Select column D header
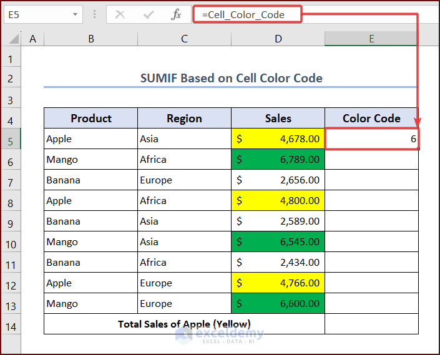440x355 pixels. pos(278,39)
